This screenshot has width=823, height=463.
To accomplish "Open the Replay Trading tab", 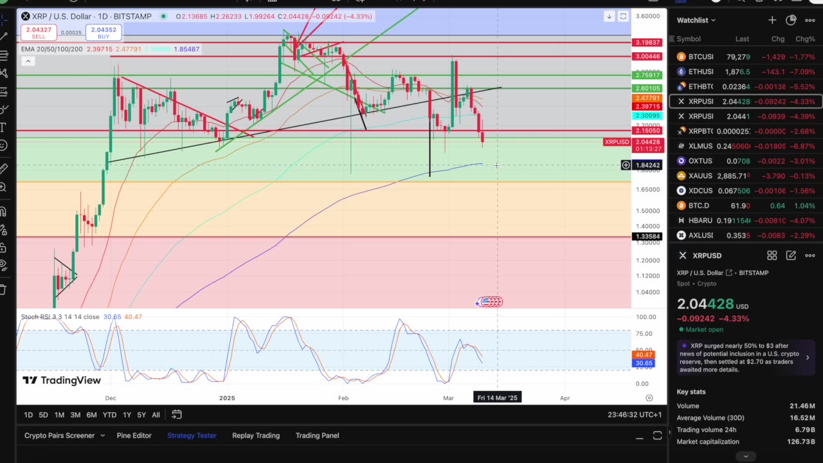I will tap(256, 435).
